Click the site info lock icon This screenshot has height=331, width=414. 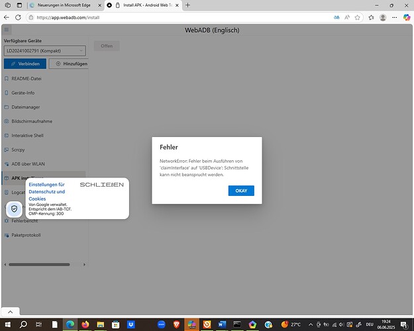(x=31, y=17)
